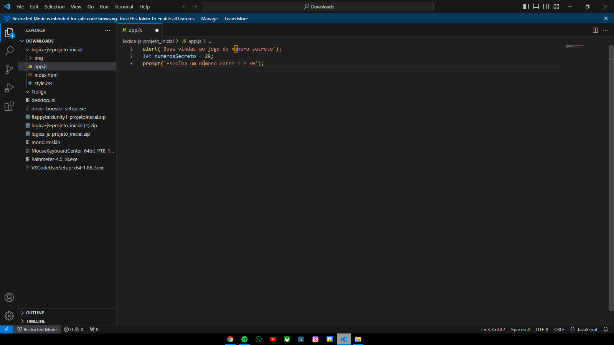
Task: Open the Run and Debug view icon
Action: coord(9,88)
